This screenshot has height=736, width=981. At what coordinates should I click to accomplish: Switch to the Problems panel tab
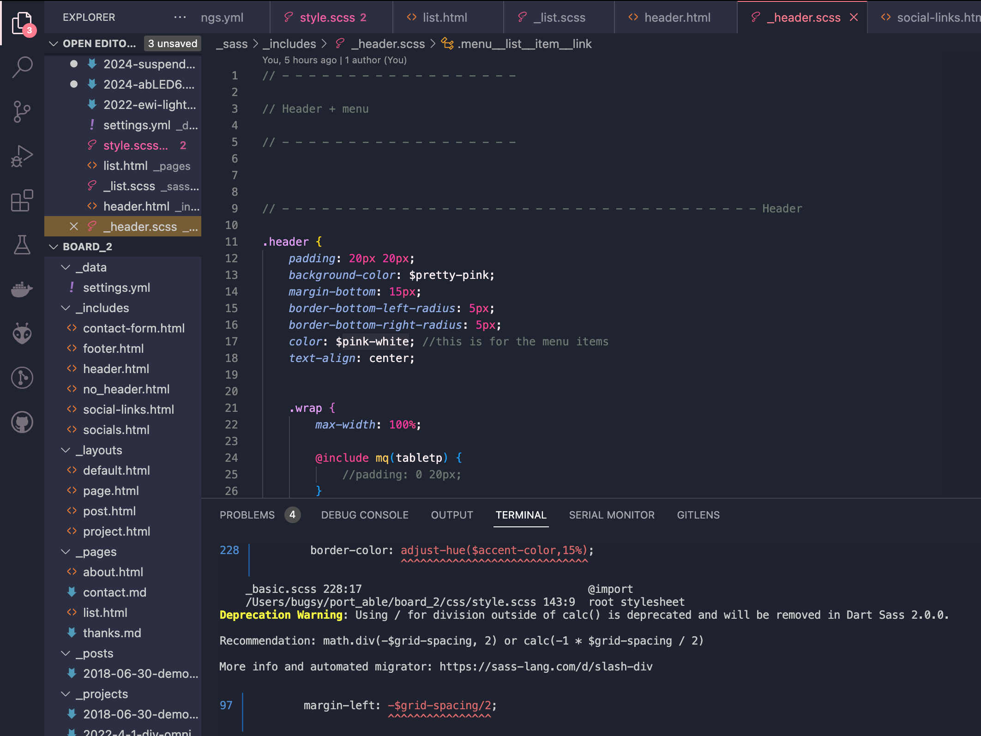(247, 515)
